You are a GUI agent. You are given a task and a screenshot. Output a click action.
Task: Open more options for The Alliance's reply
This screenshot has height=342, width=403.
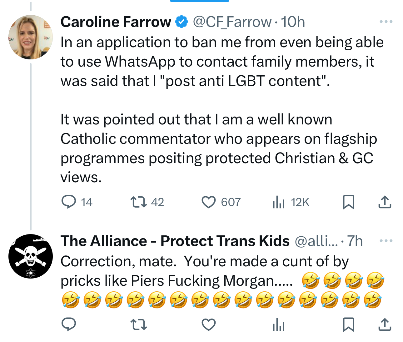(x=386, y=241)
